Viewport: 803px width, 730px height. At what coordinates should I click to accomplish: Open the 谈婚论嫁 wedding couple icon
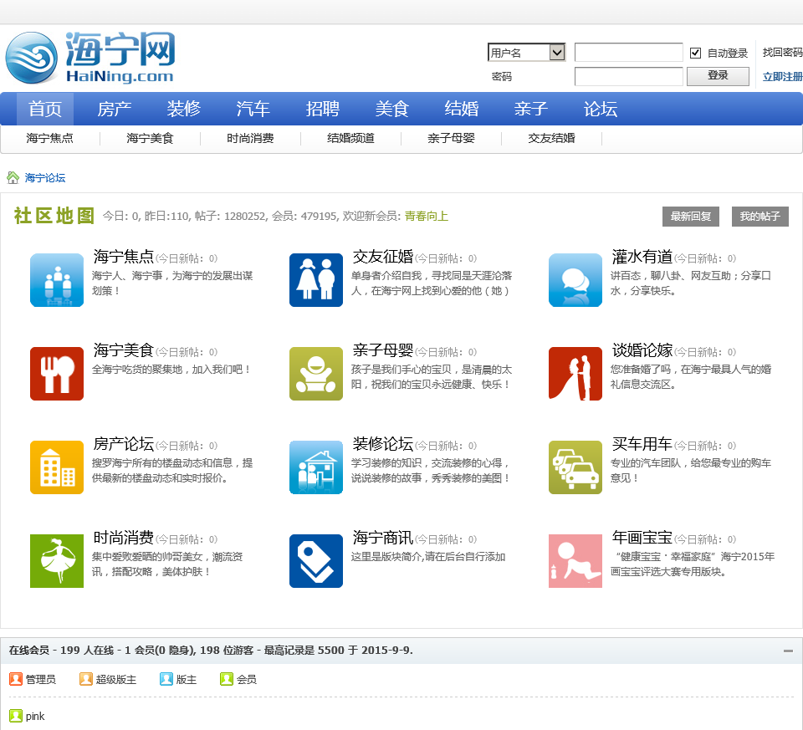pyautogui.click(x=575, y=374)
